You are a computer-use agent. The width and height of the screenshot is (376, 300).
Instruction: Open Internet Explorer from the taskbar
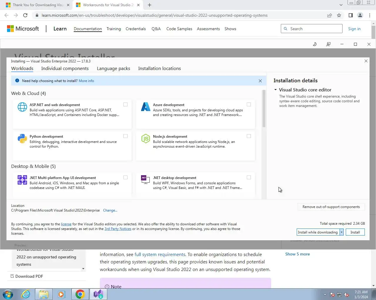tap(26, 294)
